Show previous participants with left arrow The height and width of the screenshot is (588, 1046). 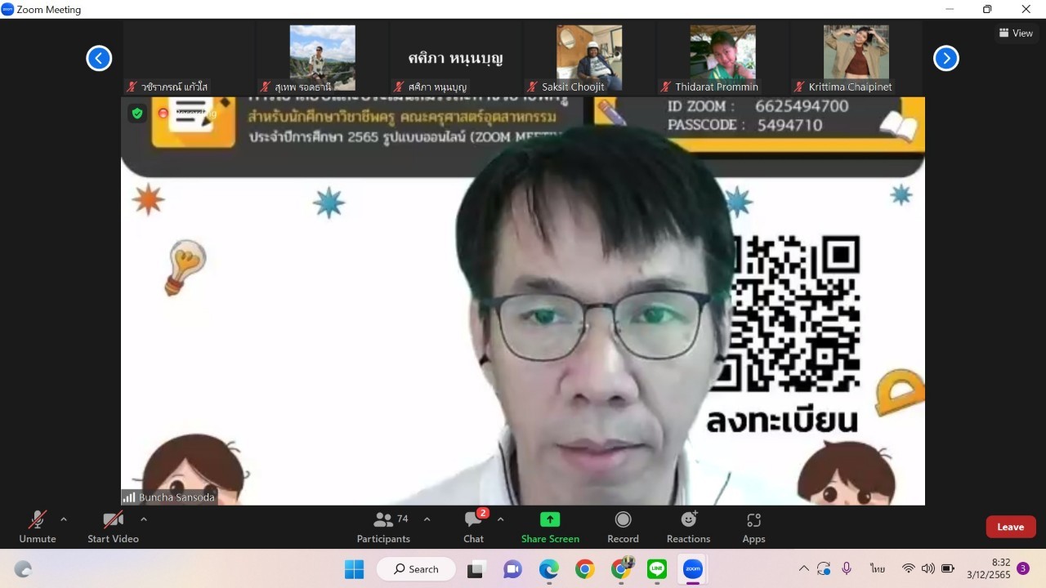(99, 58)
